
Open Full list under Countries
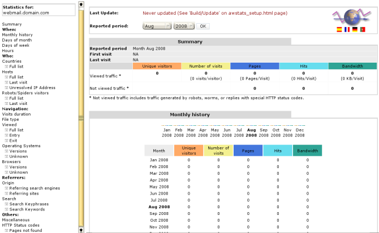[16, 67]
